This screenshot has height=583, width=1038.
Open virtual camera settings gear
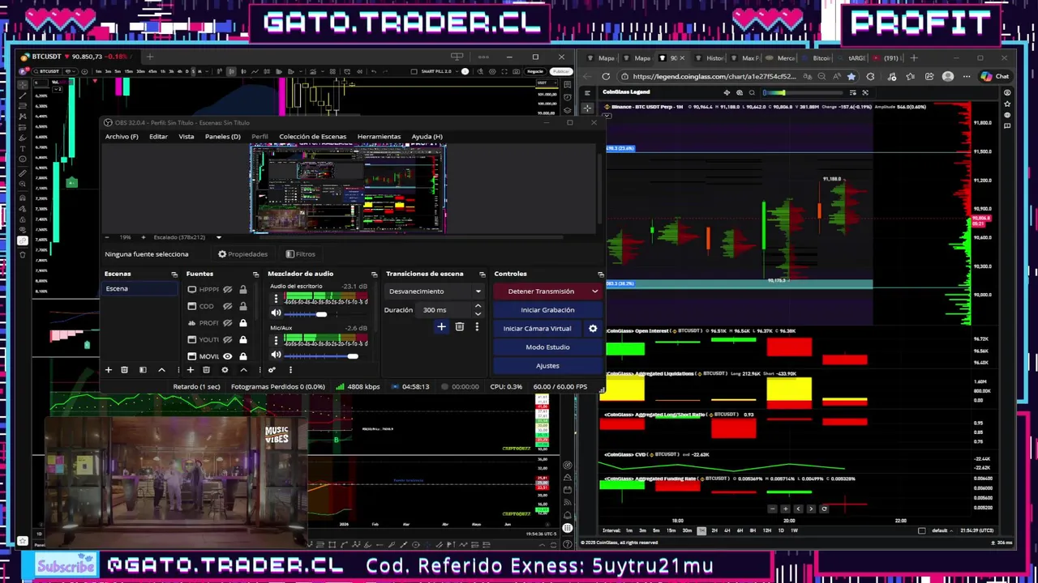pyautogui.click(x=593, y=329)
